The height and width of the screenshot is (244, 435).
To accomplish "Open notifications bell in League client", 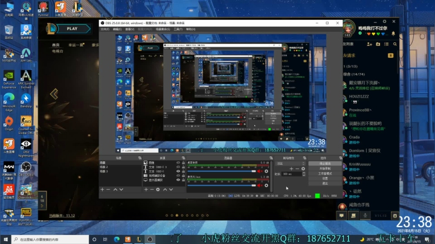I will click(393, 34).
